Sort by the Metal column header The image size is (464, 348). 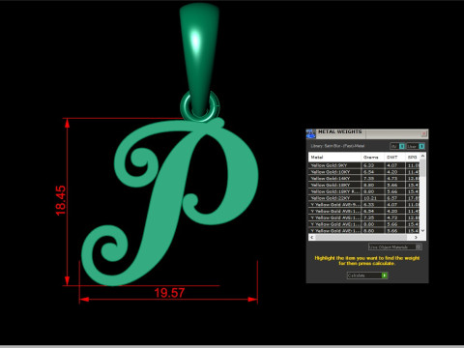334,157
